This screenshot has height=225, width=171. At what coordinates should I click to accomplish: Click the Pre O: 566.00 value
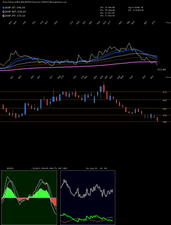pos(107,7)
